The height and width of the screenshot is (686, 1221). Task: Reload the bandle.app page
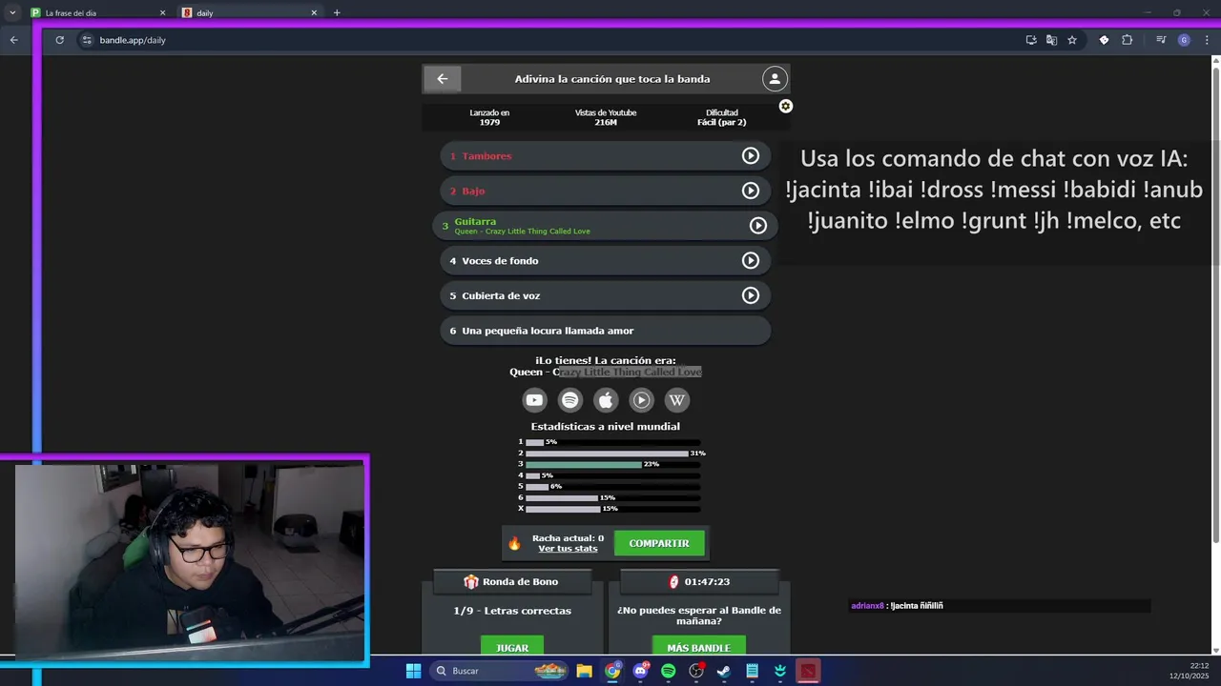59,40
